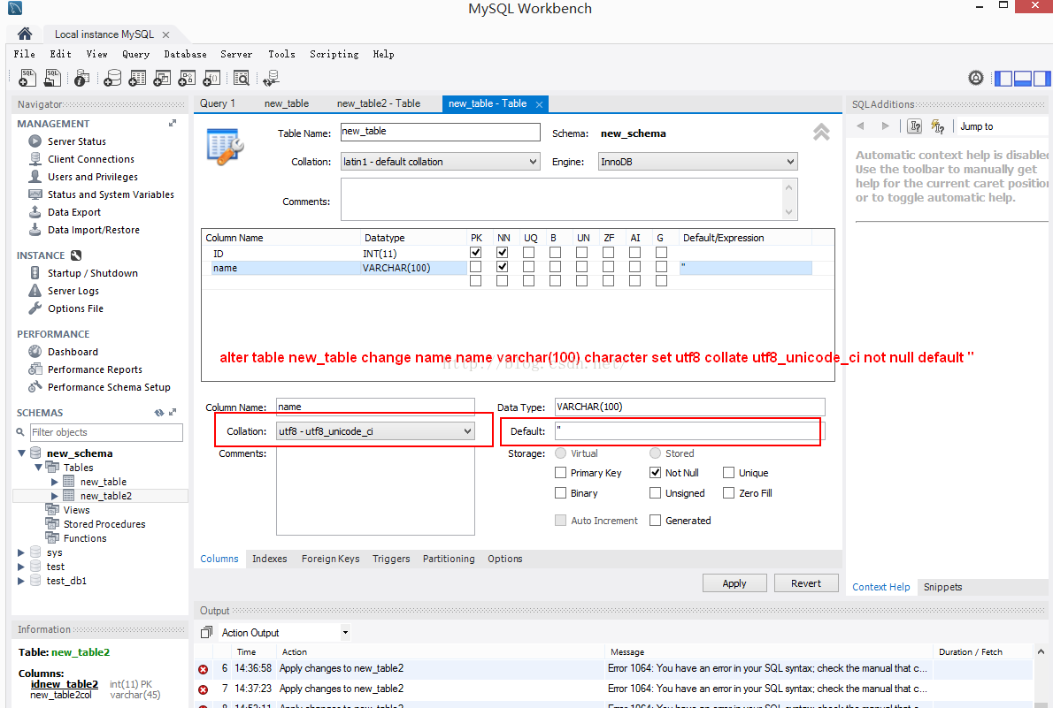Click the manual context help icon

(915, 126)
